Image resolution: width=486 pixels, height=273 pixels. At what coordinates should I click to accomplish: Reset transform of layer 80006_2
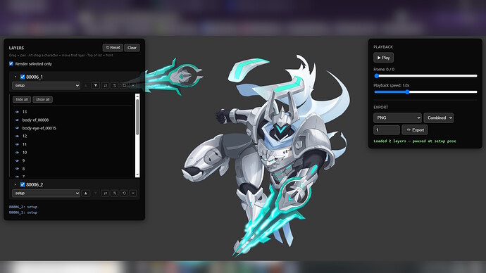tap(124, 193)
